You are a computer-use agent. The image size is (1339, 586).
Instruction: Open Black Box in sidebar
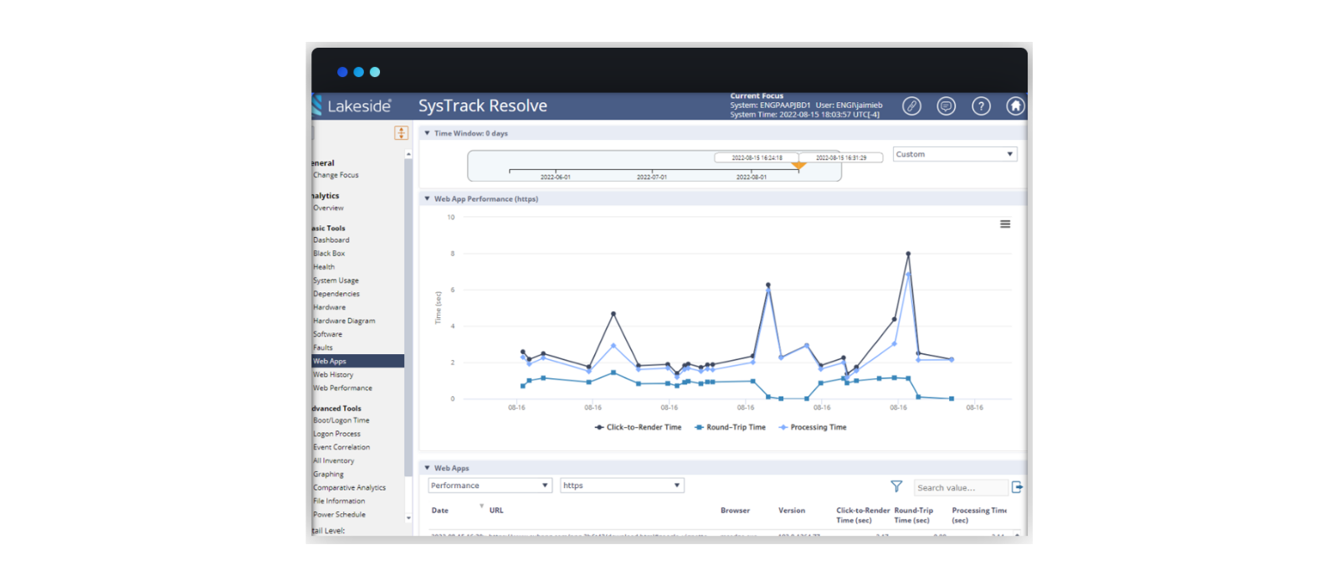click(329, 254)
